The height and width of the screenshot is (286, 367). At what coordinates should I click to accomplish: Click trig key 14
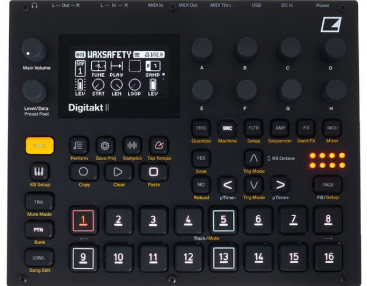tap(258, 258)
